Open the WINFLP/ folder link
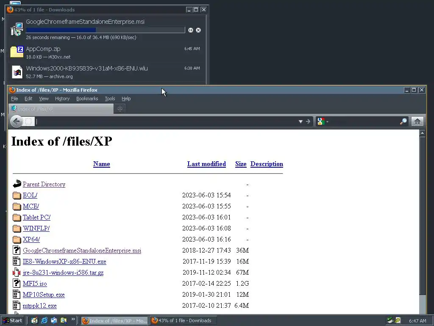The height and width of the screenshot is (326, 434). [36, 228]
